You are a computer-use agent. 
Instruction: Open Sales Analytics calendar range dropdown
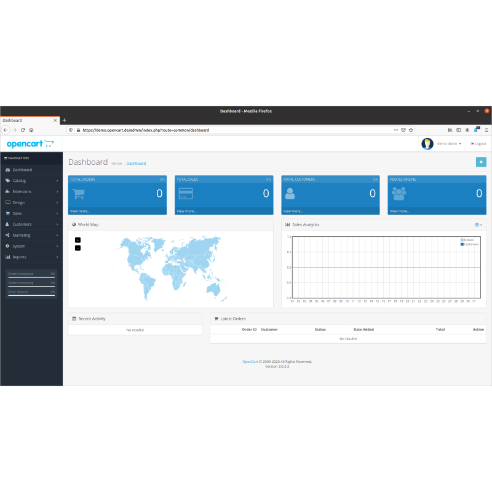click(x=478, y=224)
